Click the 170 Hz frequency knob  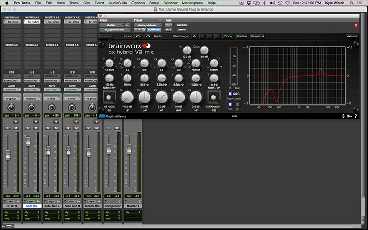(127, 78)
